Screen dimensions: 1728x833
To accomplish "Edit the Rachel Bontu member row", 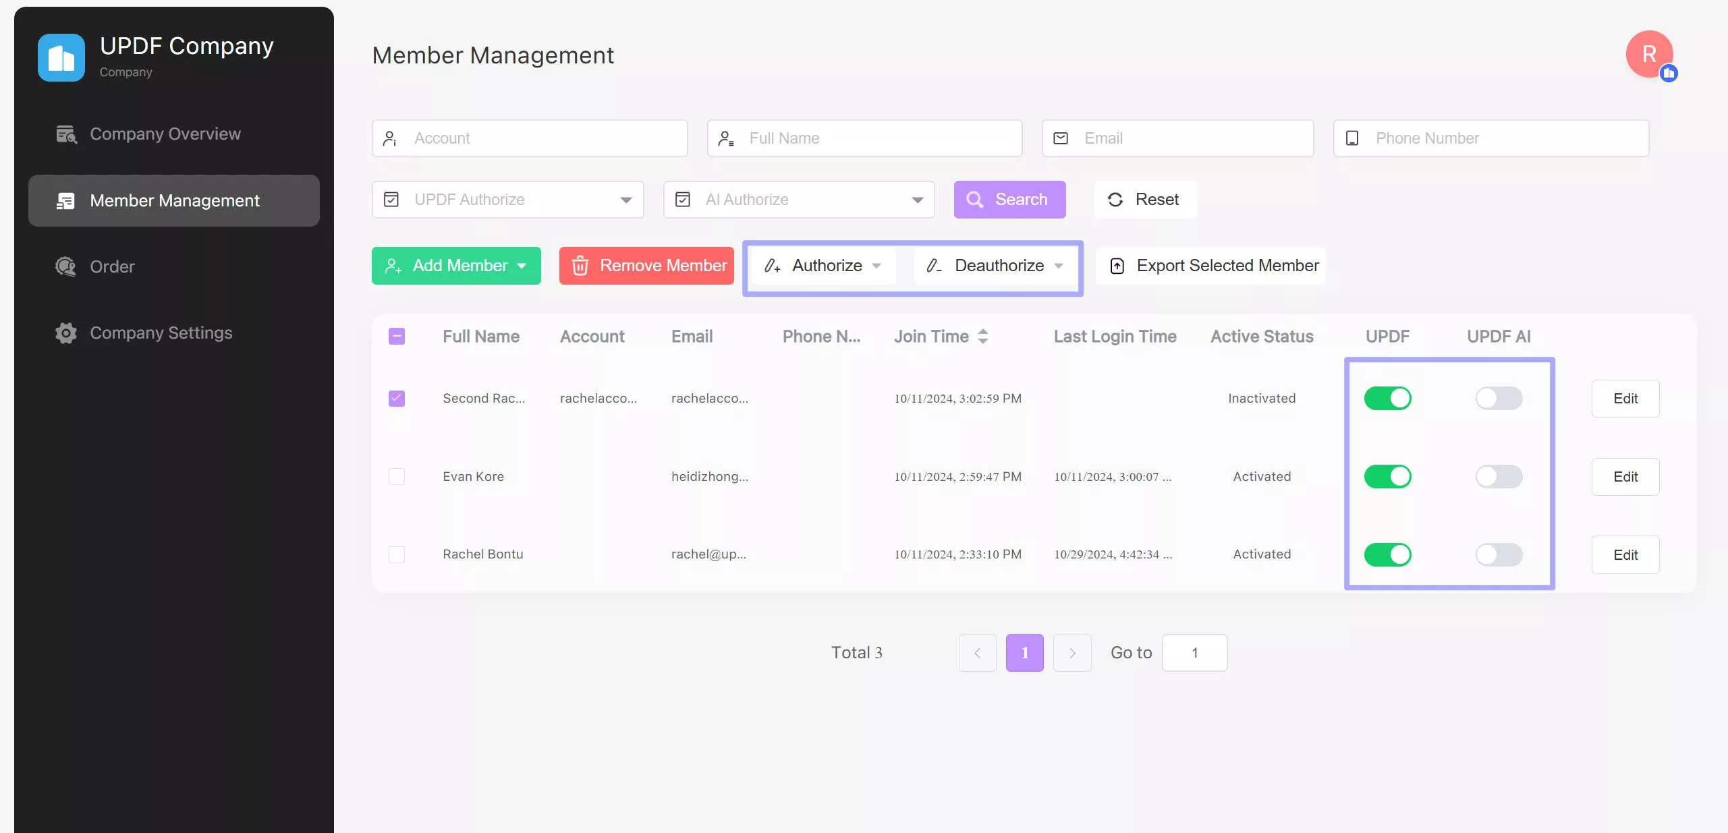I will pyautogui.click(x=1625, y=554).
